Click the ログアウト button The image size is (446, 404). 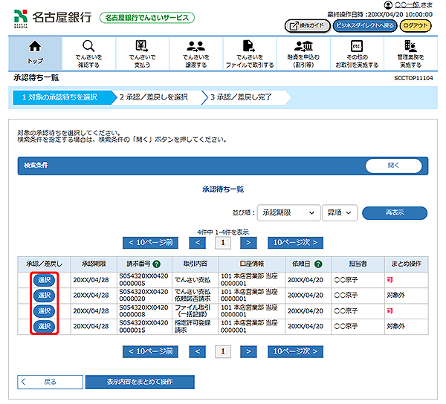[416, 25]
